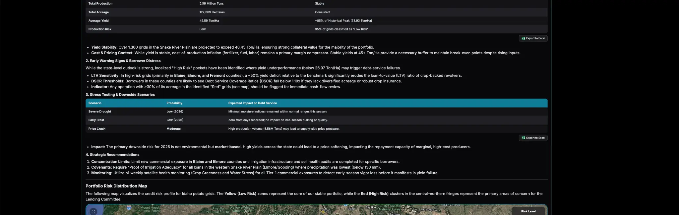Click the bold "Indicator:" bullet label
This screenshot has width=679, height=215.
pos(100,87)
